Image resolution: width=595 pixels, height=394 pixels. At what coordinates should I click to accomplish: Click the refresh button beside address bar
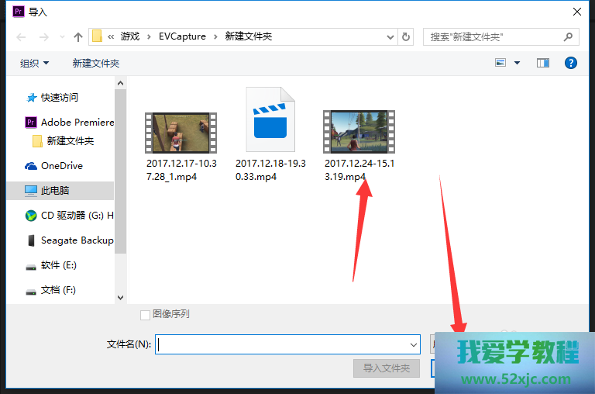[x=406, y=36]
